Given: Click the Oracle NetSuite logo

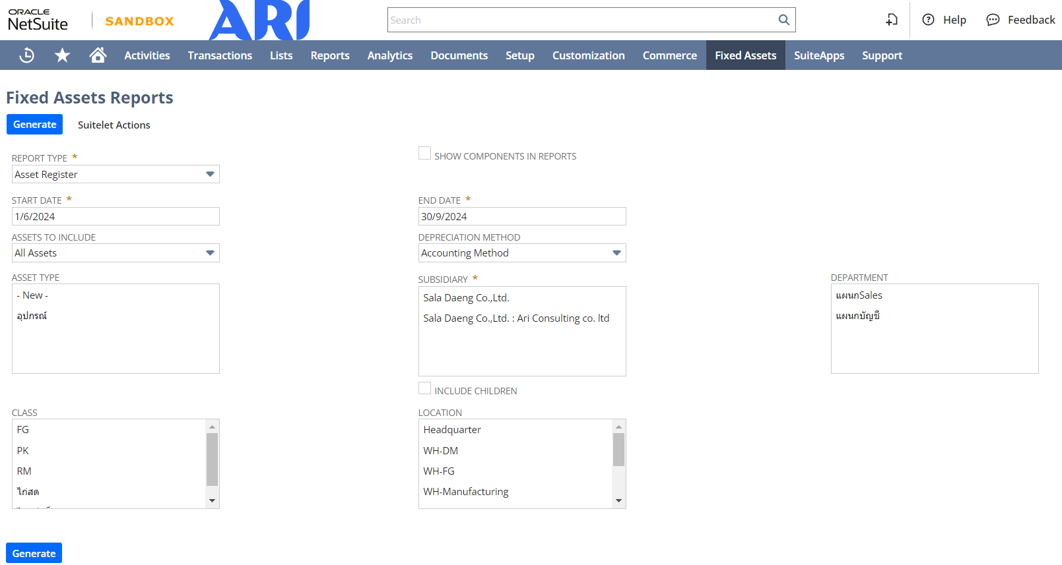Looking at the screenshot, I should pyautogui.click(x=38, y=20).
